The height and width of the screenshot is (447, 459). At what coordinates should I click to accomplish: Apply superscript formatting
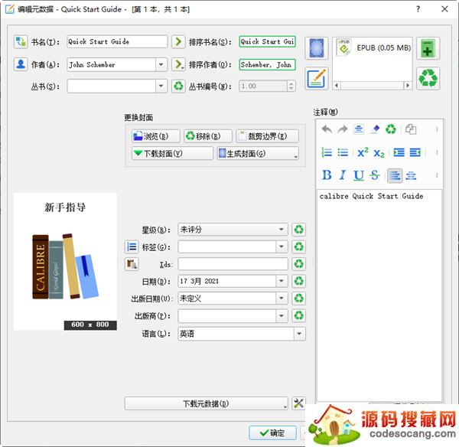[363, 152]
